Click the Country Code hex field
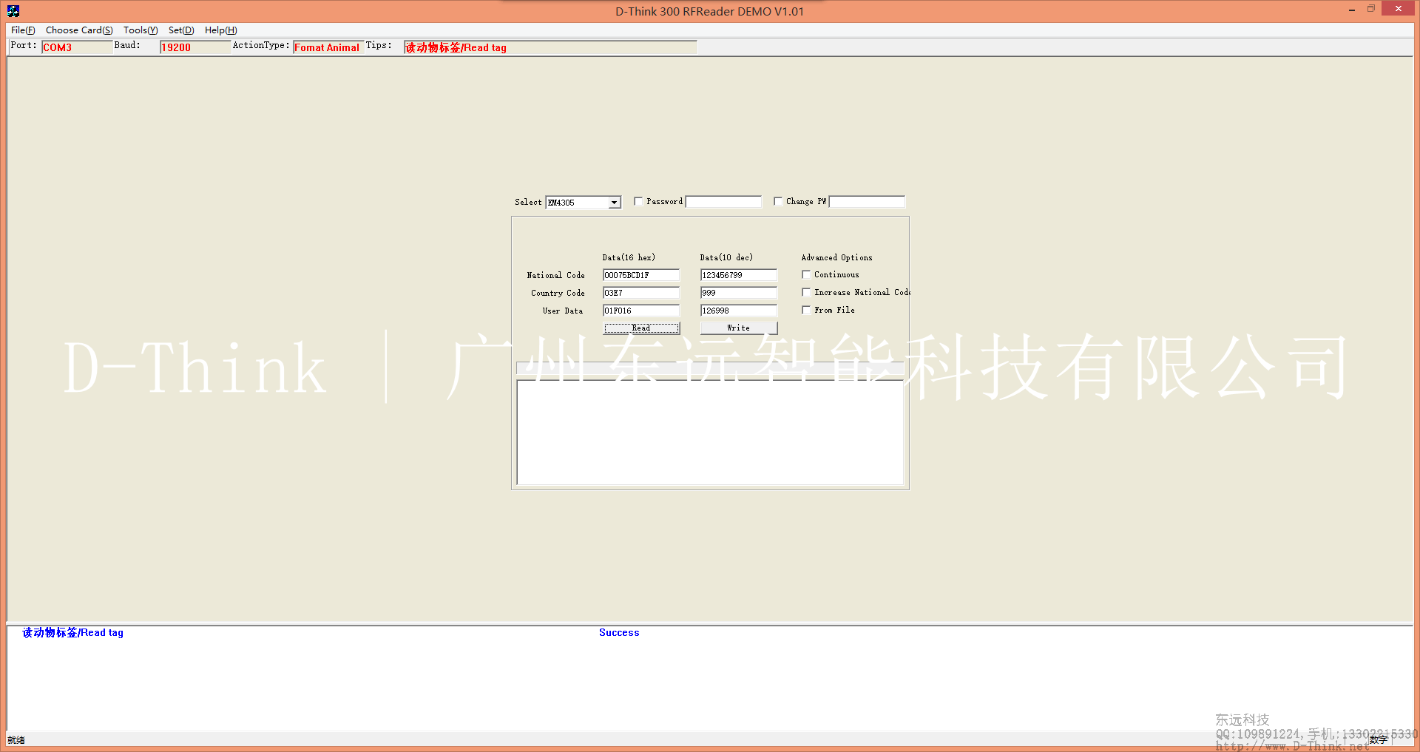The width and height of the screenshot is (1420, 752). pyautogui.click(x=641, y=293)
